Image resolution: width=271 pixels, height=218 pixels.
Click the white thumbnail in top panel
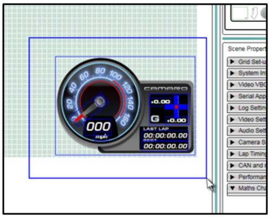point(240,13)
